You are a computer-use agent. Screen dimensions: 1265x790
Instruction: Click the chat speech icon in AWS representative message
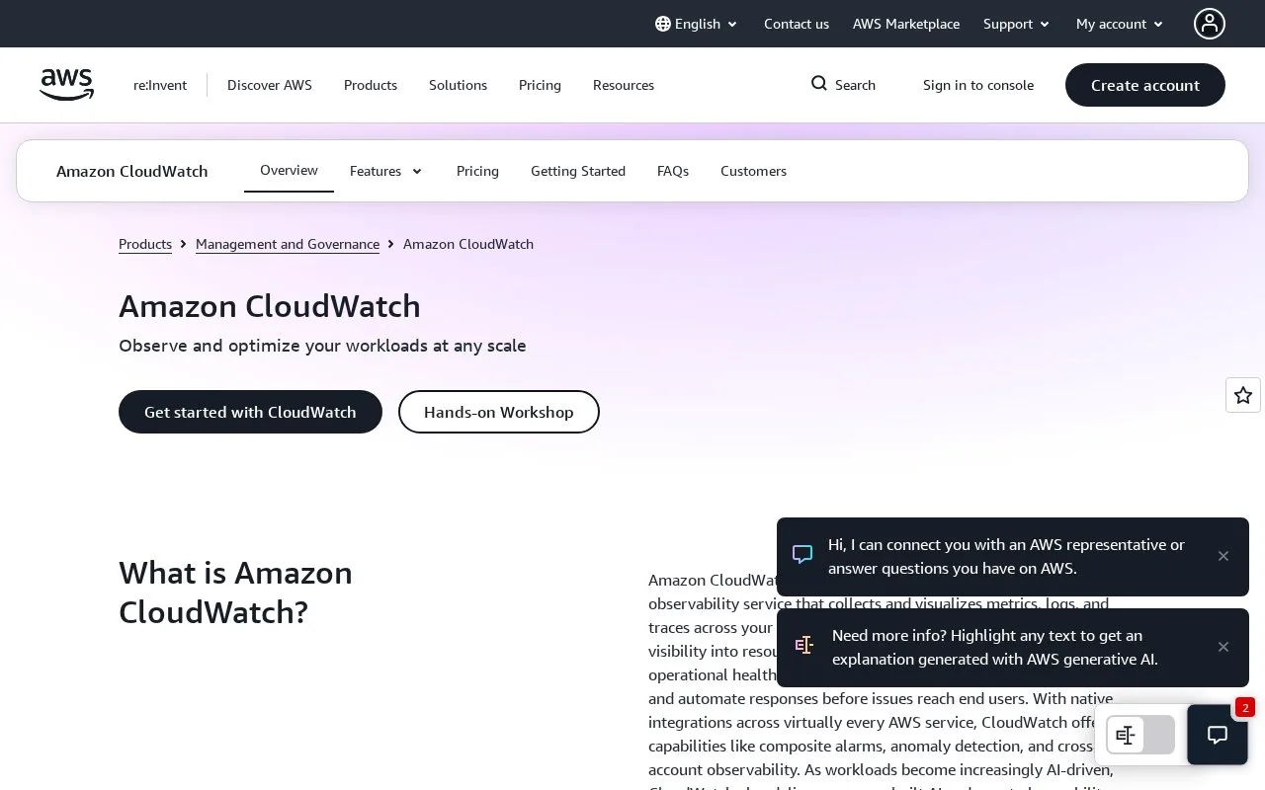pos(802,554)
